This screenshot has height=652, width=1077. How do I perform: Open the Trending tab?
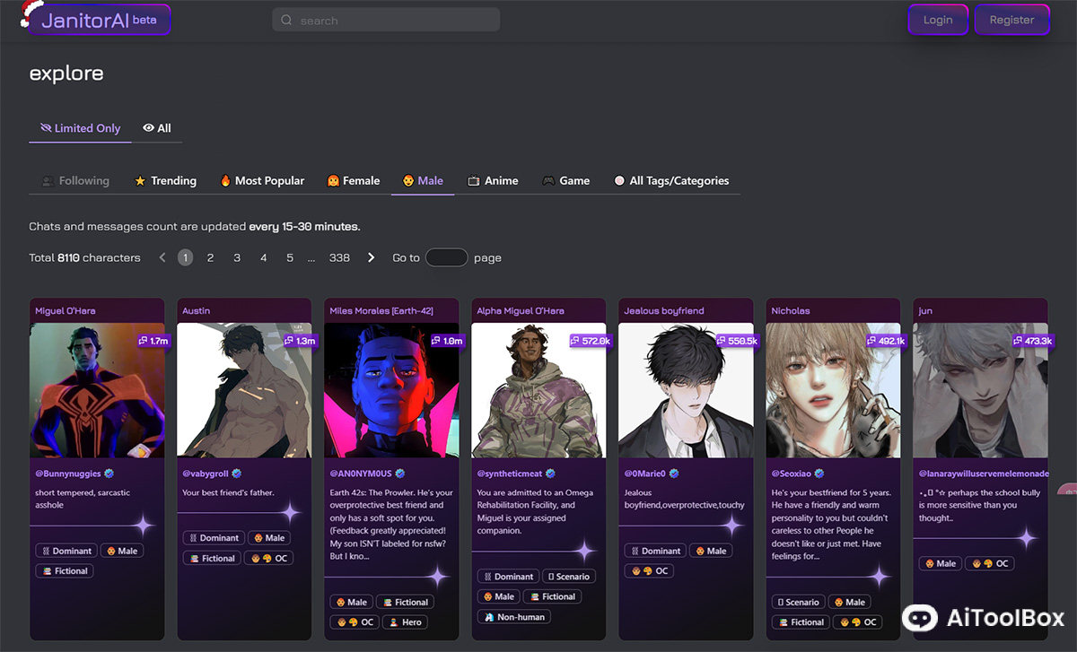pyautogui.click(x=165, y=180)
